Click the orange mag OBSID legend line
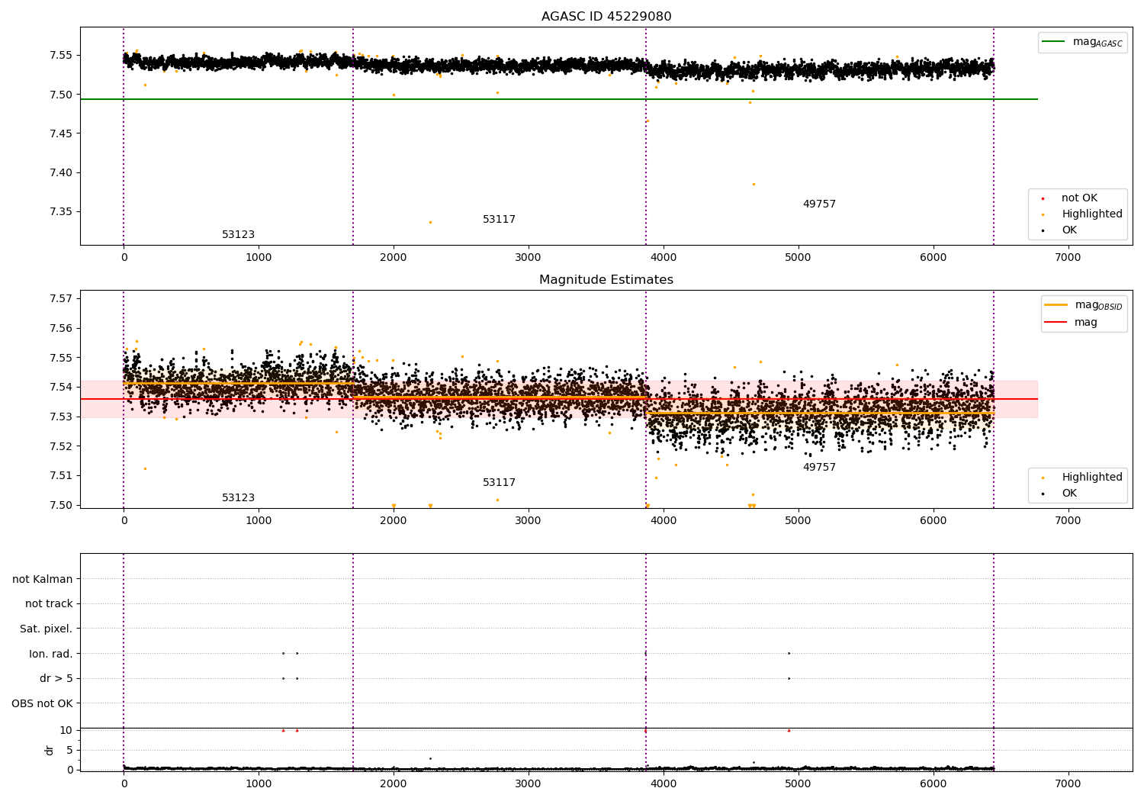Image resolution: width=1144 pixels, height=801 pixels. point(1056,305)
